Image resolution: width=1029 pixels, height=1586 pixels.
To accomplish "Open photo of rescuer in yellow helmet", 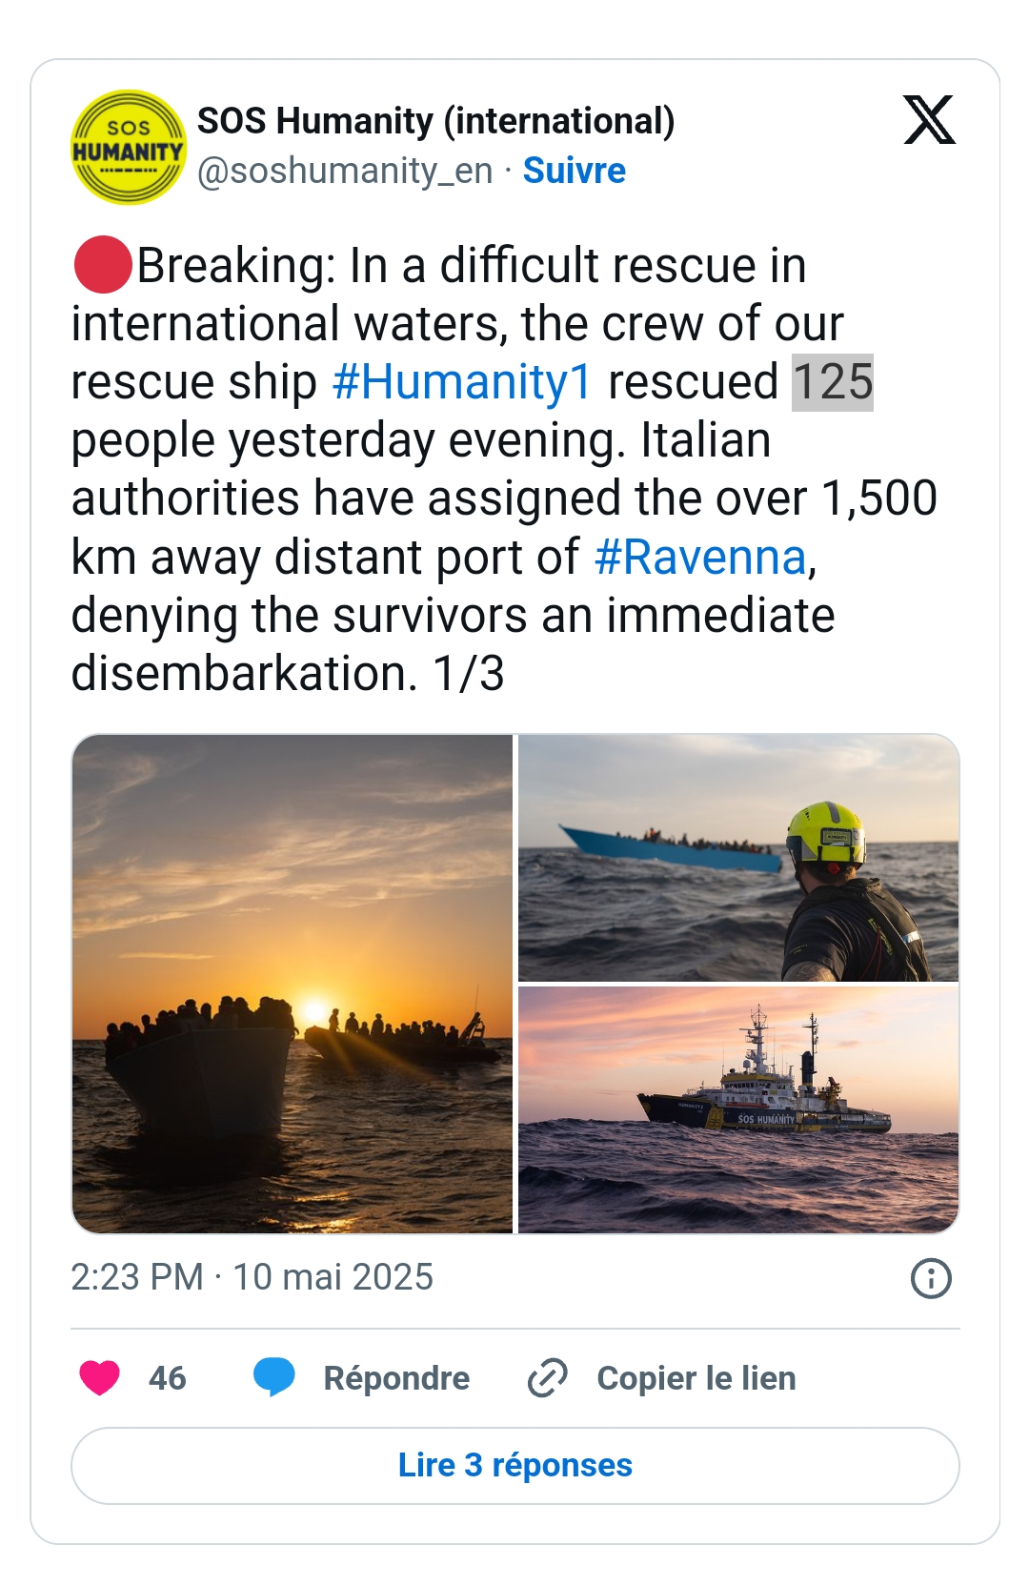I will (x=738, y=858).
